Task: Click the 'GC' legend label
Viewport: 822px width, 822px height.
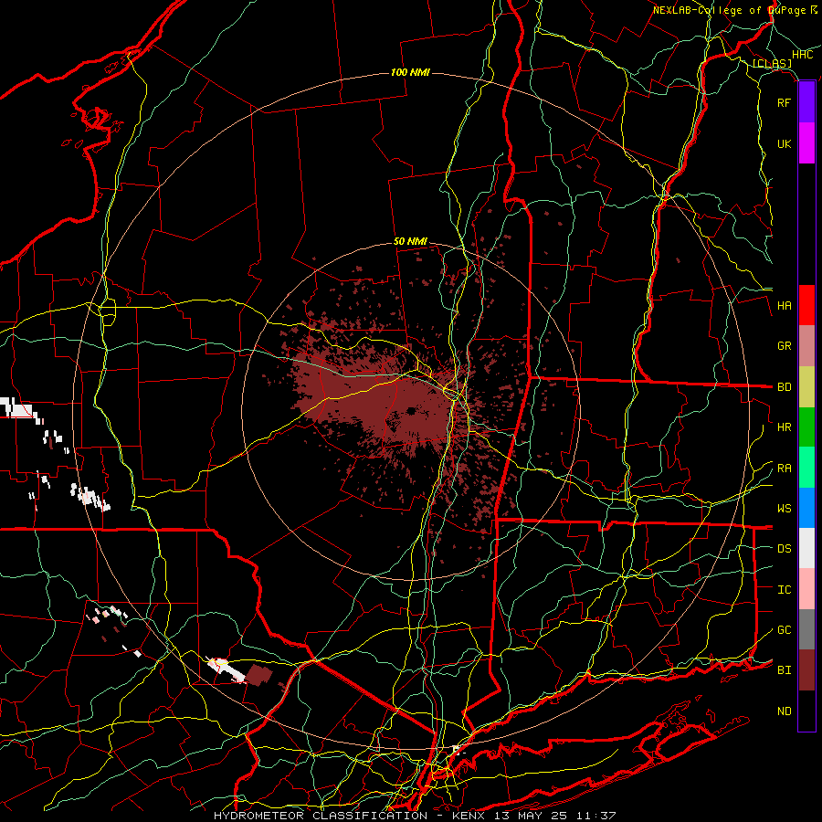Action: [x=784, y=630]
